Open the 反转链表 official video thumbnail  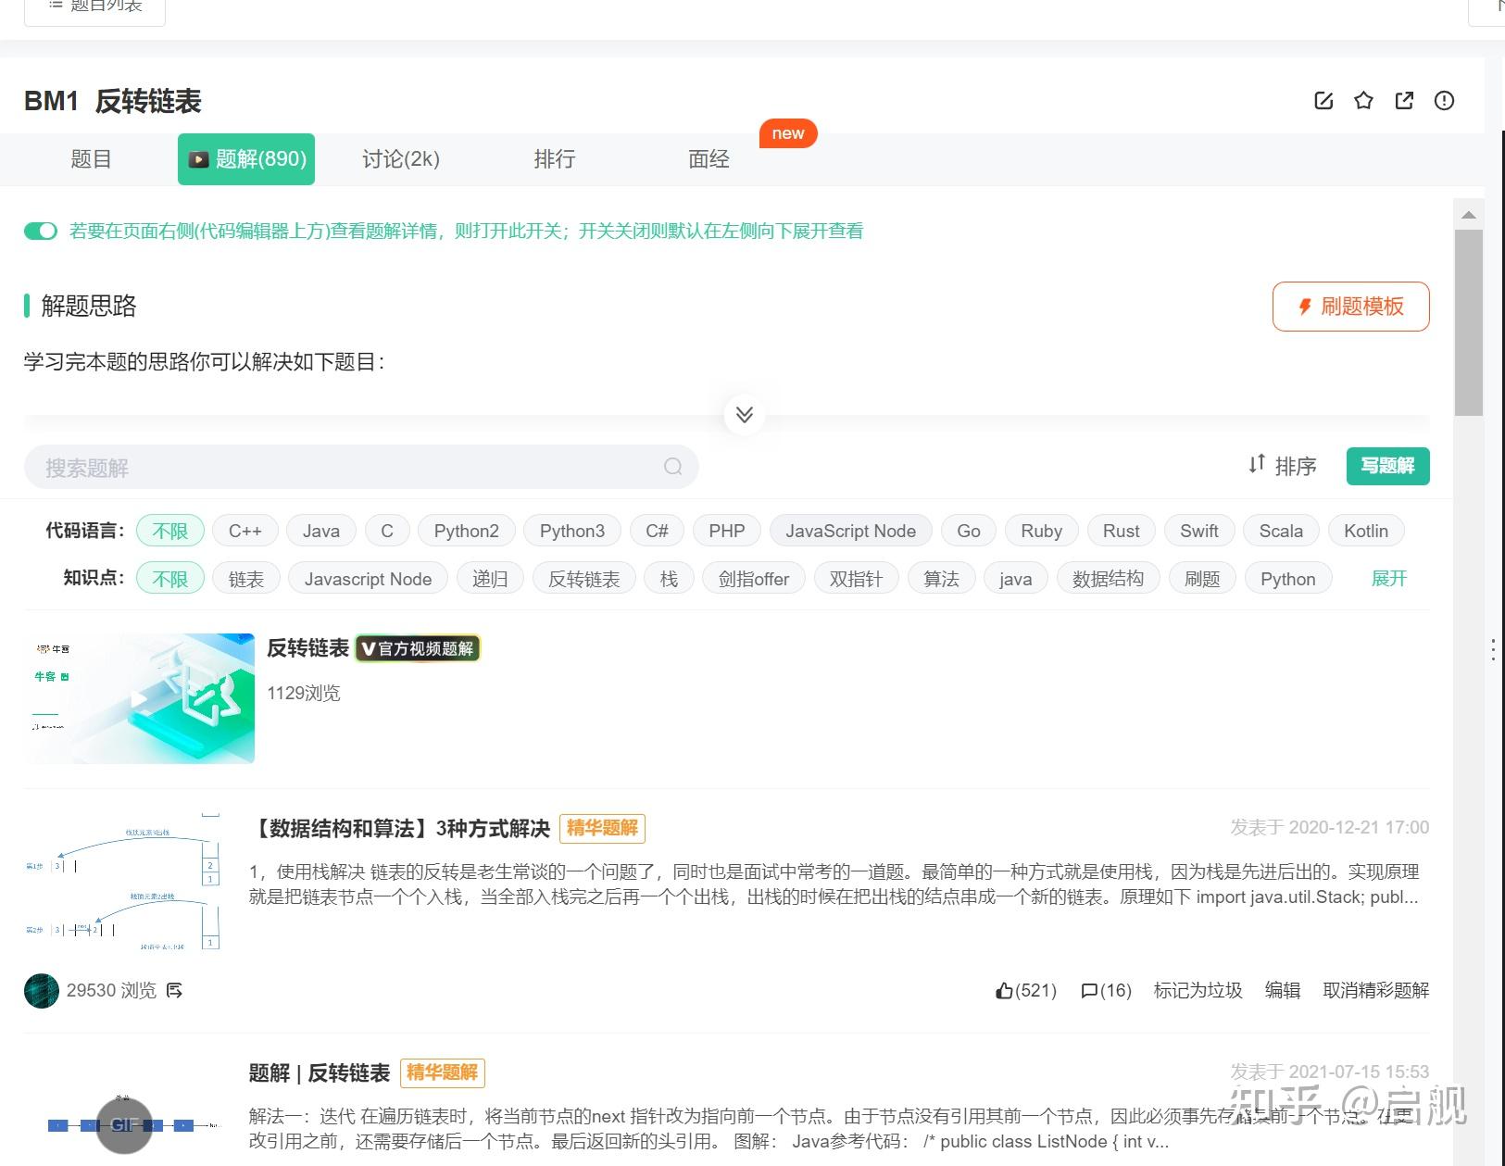click(138, 697)
